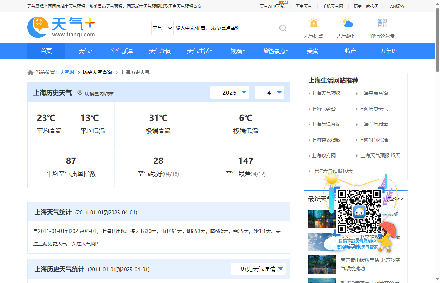
Task: Click the rainy street news thumbnail
Action: click(321, 219)
